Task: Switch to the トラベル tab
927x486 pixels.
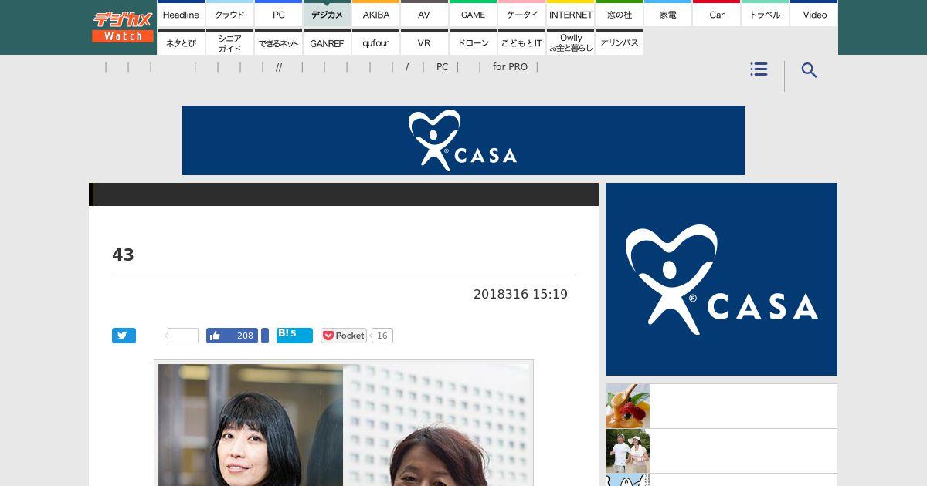Action: point(765,14)
